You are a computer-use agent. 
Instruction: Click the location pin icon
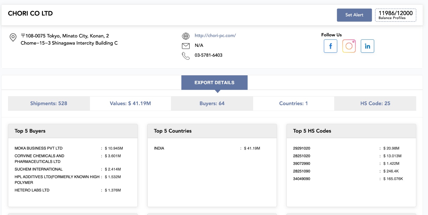(13, 37)
